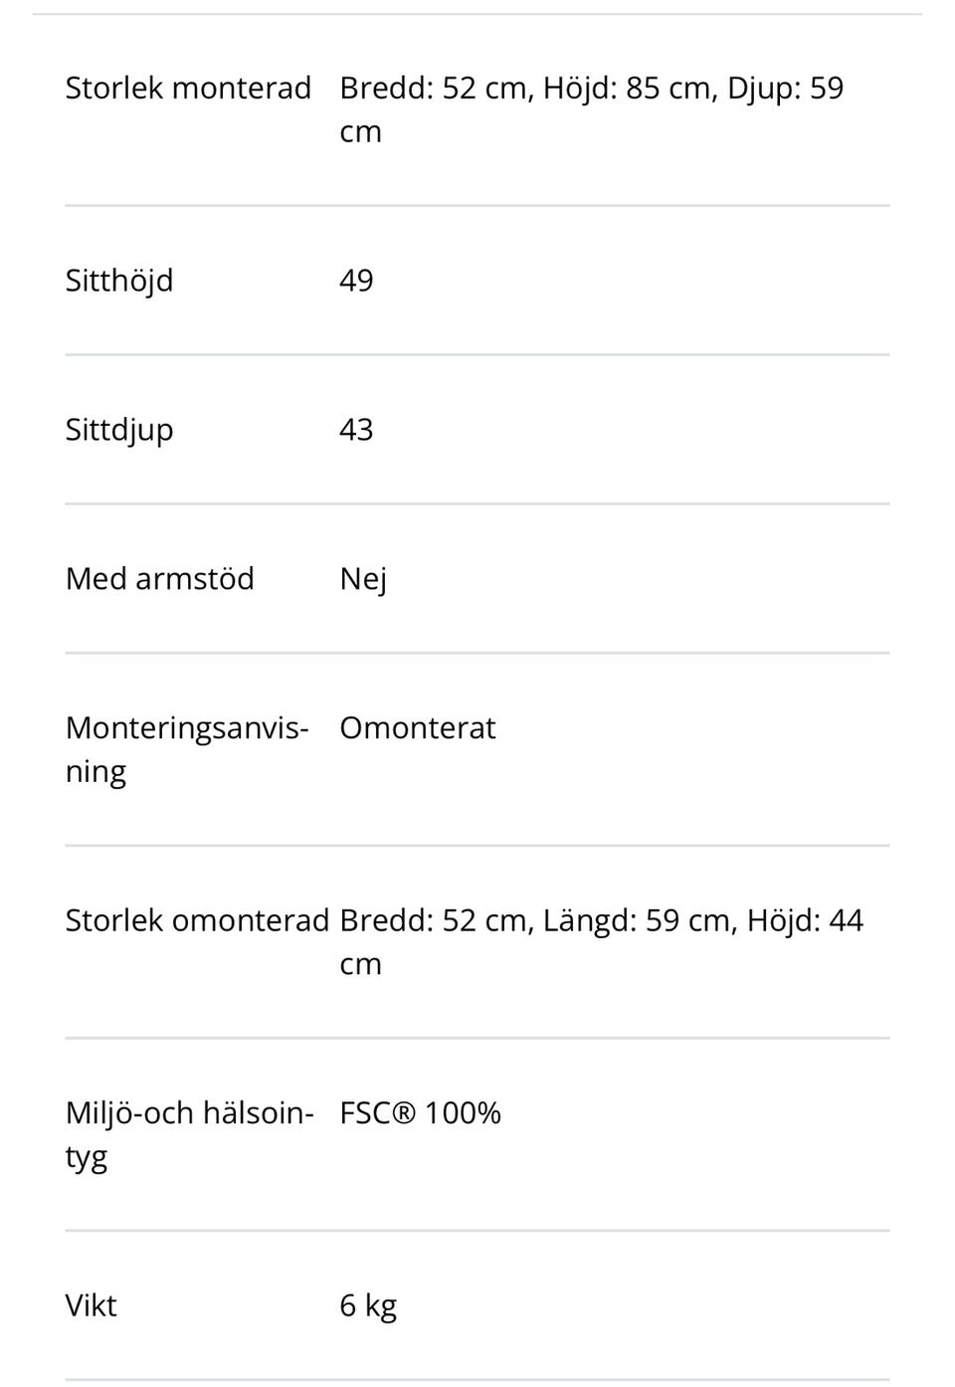Image resolution: width=955 pixels, height=1387 pixels.
Task: Select the seat depth value 43
Action: coord(356,429)
